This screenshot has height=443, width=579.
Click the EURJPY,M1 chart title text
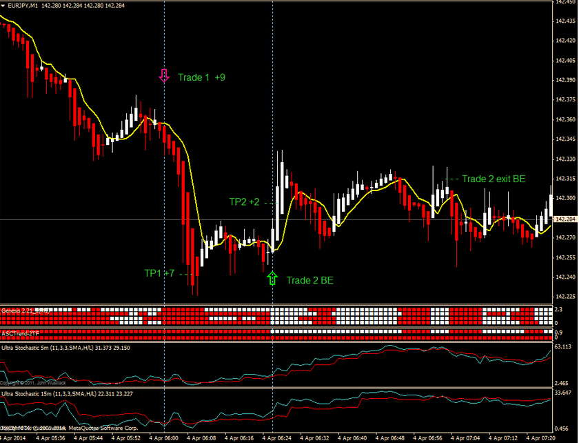(x=23, y=6)
